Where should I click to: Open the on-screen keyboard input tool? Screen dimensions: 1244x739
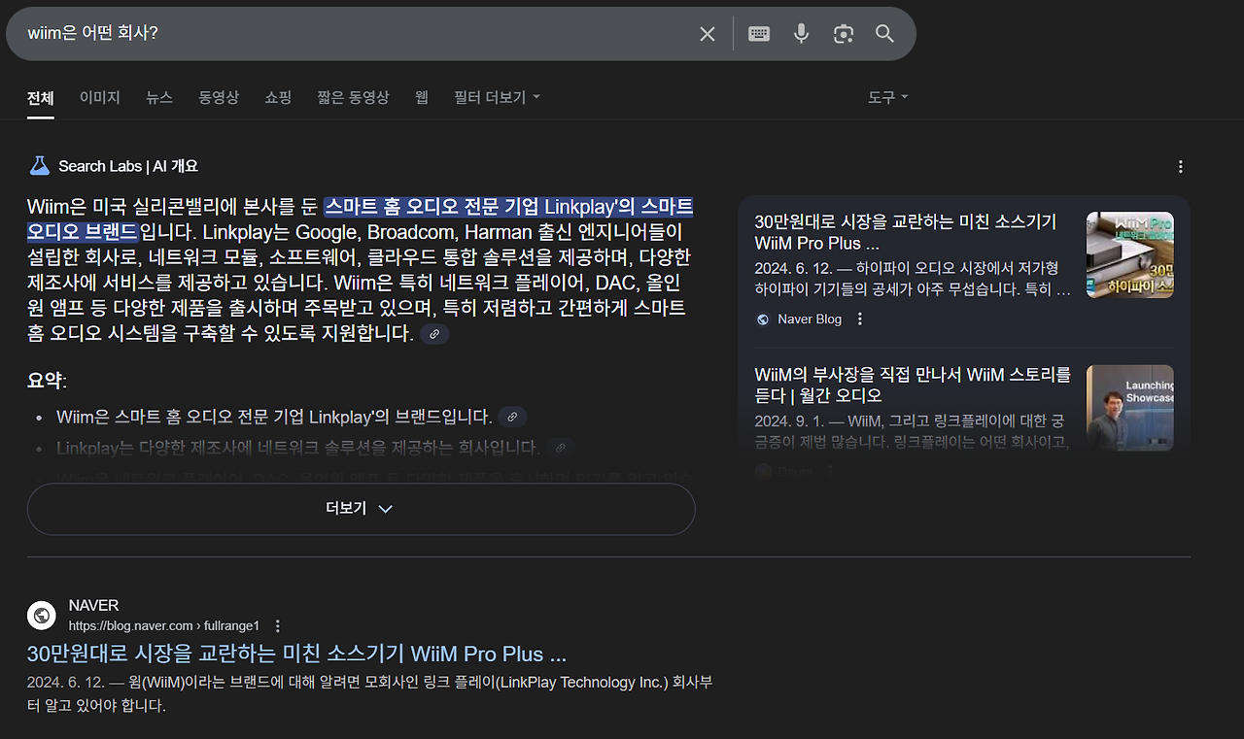tap(759, 34)
